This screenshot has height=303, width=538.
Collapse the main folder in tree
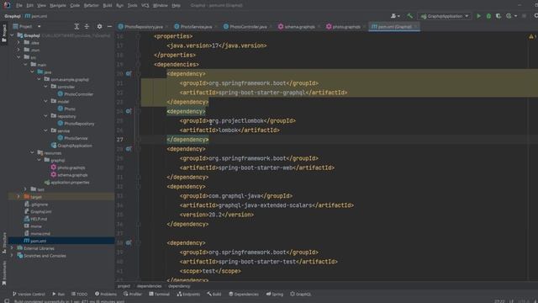(x=26, y=65)
